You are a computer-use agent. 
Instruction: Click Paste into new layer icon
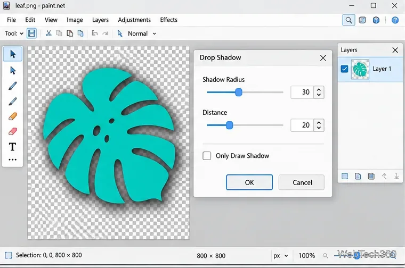[80, 33]
